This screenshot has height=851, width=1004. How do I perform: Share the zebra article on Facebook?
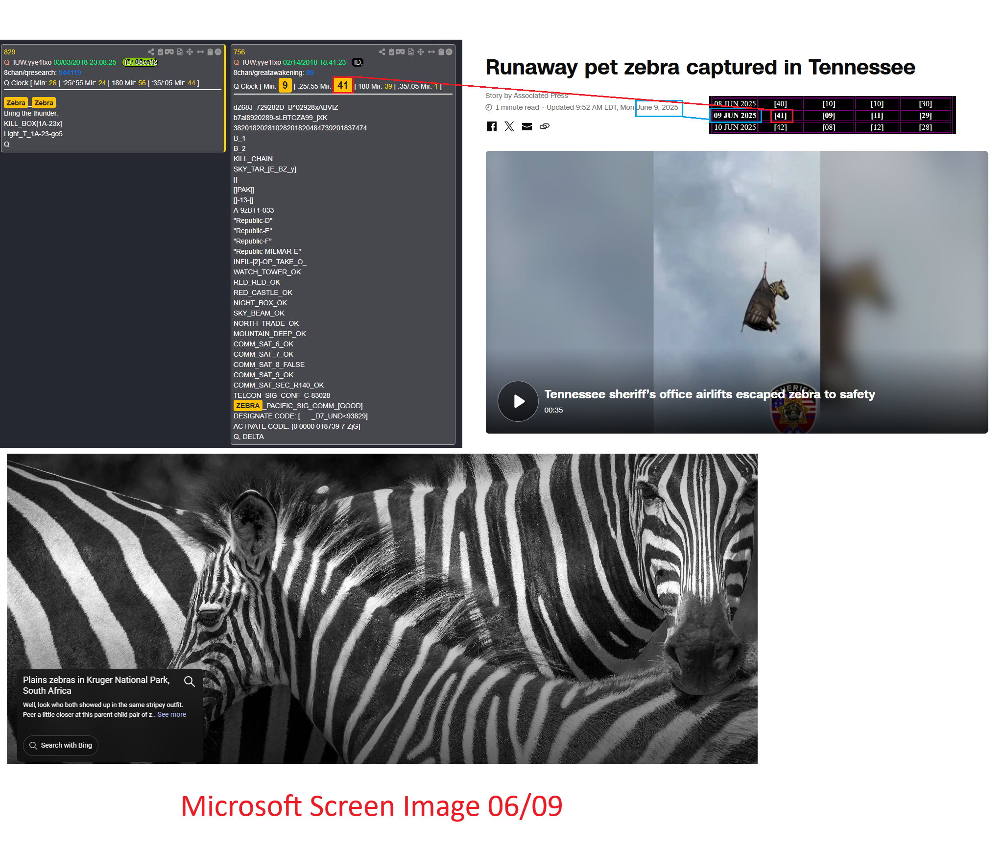492,126
